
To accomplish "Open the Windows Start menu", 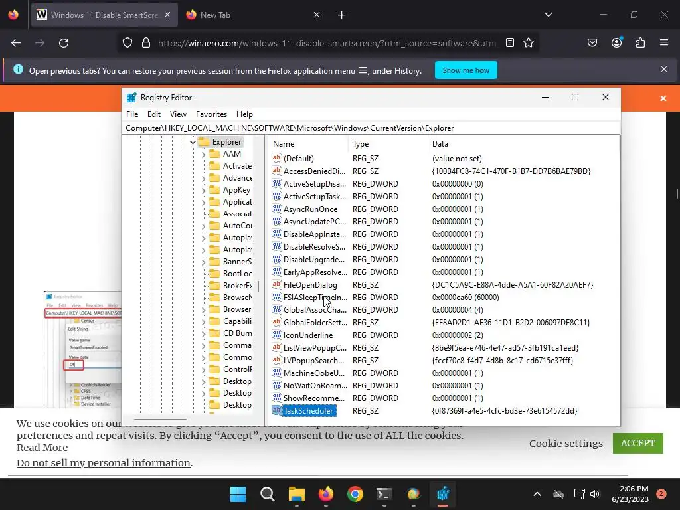I will [x=238, y=494].
